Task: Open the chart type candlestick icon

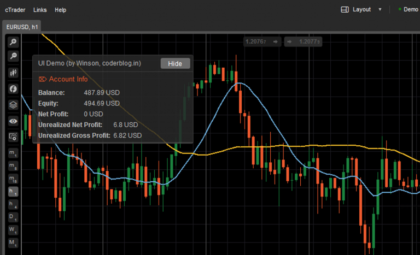Action: pyautogui.click(x=13, y=73)
